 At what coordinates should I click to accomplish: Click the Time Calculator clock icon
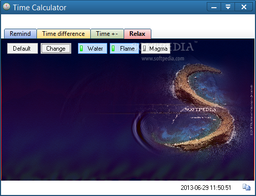(x=7, y=7)
